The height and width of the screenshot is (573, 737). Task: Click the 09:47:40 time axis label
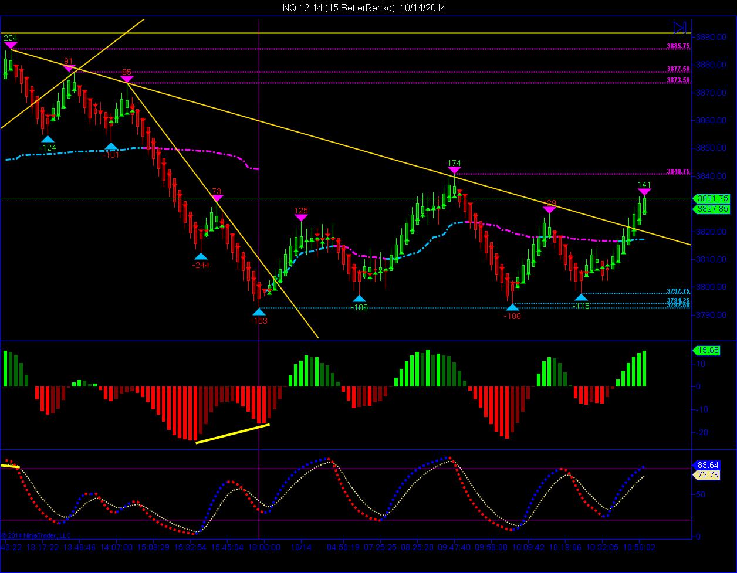[454, 547]
